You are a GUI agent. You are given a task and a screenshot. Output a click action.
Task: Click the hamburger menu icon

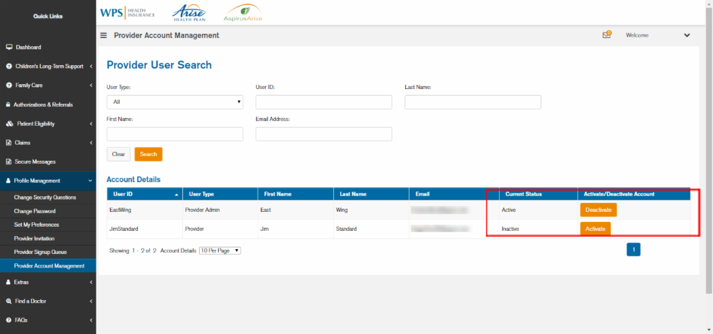point(103,36)
